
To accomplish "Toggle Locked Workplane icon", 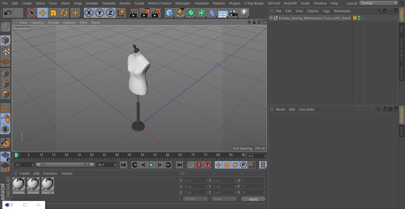I will [x=5, y=157].
